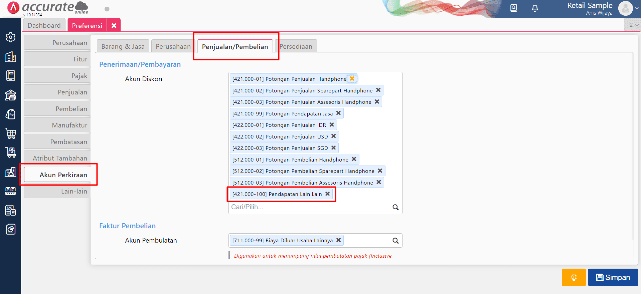Remove Potongan Penjualan Handphone from Akun Diskon
The height and width of the screenshot is (294, 641).
[x=352, y=79]
